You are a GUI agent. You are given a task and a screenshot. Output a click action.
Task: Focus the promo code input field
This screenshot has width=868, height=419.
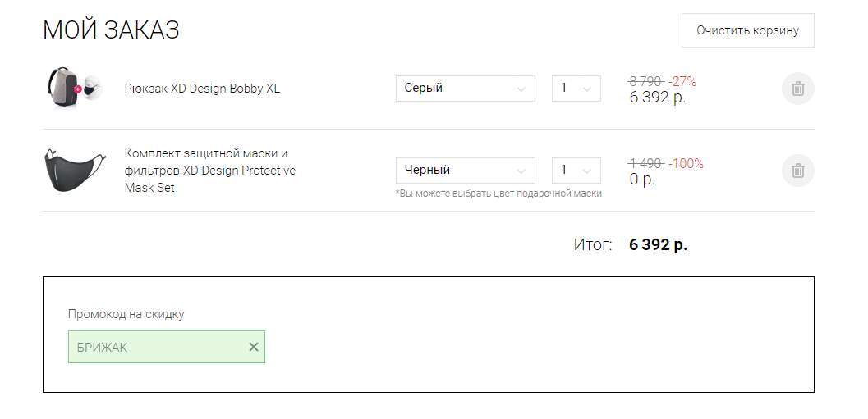point(156,347)
